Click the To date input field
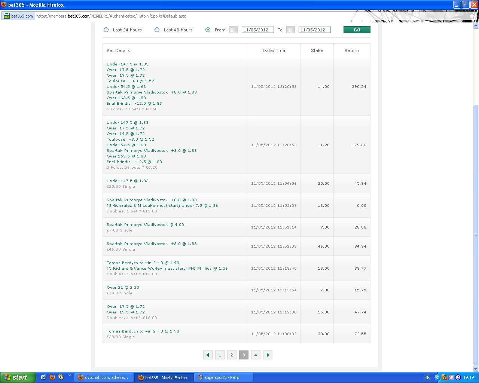479x383 pixels. click(x=315, y=30)
